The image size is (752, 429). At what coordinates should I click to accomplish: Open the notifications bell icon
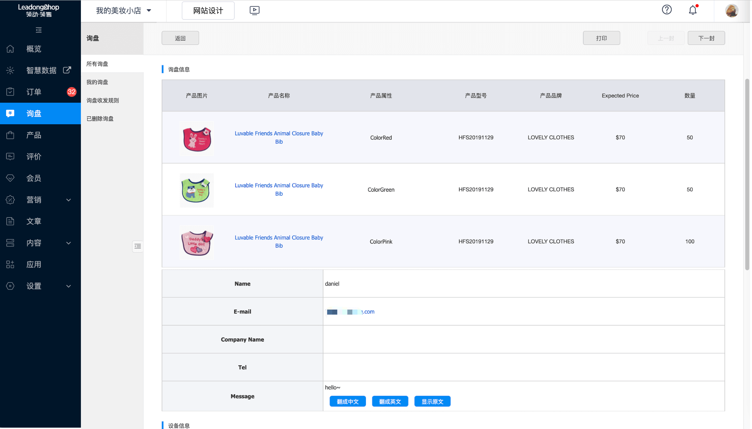(x=693, y=10)
